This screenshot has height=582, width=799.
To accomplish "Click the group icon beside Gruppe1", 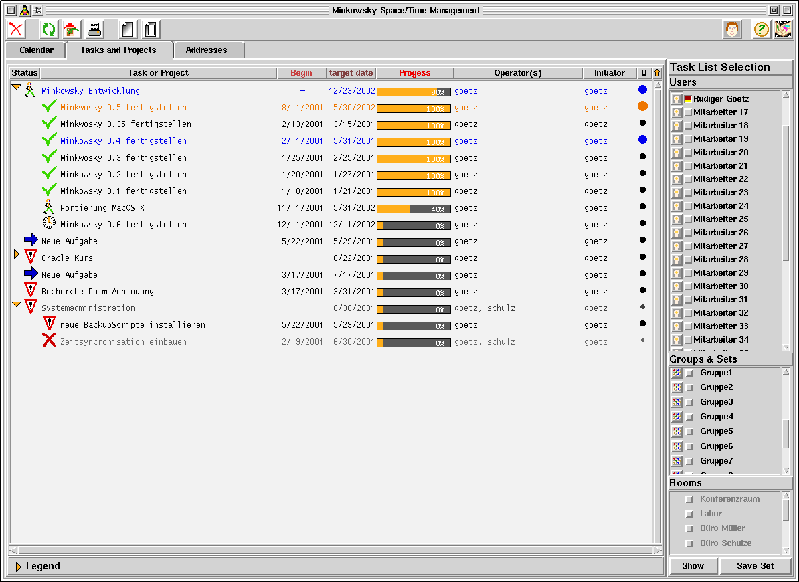I will click(x=677, y=373).
